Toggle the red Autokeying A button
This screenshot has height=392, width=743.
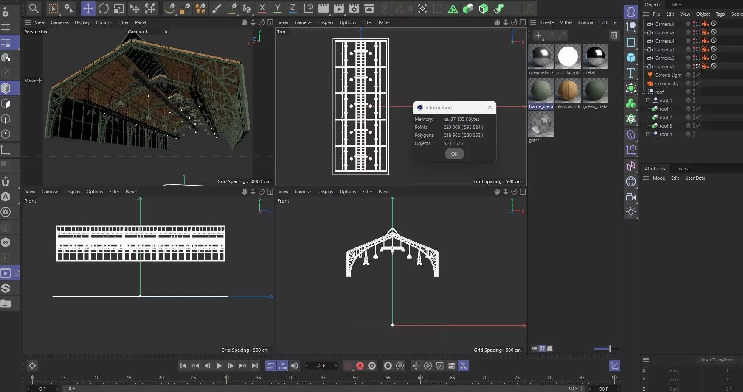[360, 366]
